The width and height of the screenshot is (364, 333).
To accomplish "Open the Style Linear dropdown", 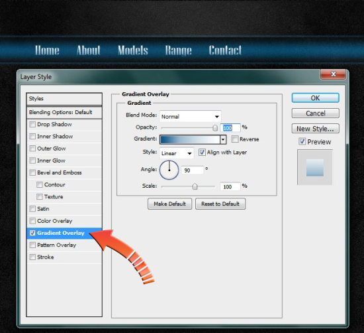I will pos(177,153).
